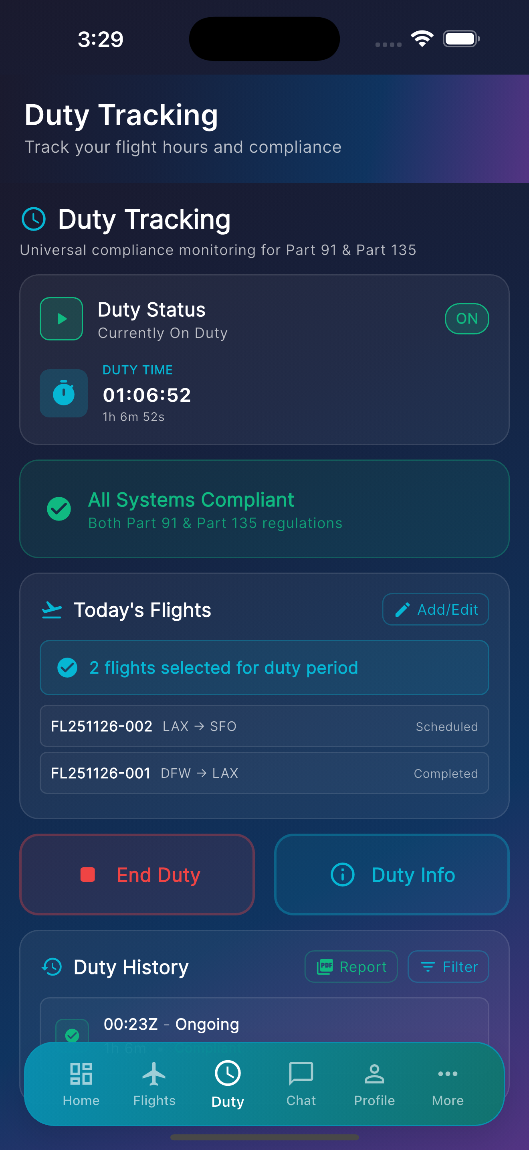Click the info icon on Duty Info button
This screenshot has height=1150, width=529.
tap(343, 875)
